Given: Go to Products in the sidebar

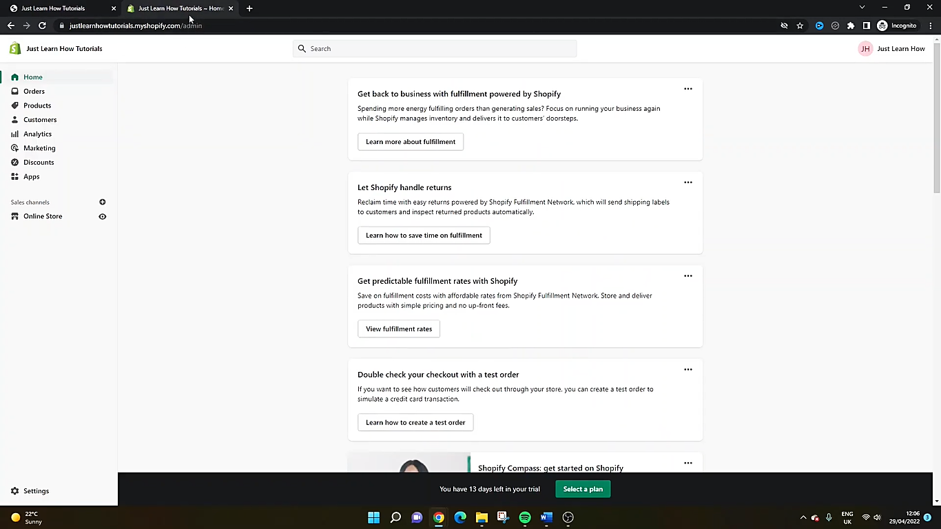Looking at the screenshot, I should 37,105.
